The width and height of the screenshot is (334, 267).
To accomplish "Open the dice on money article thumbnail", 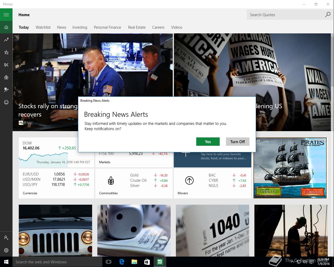I will [x=134, y=230].
